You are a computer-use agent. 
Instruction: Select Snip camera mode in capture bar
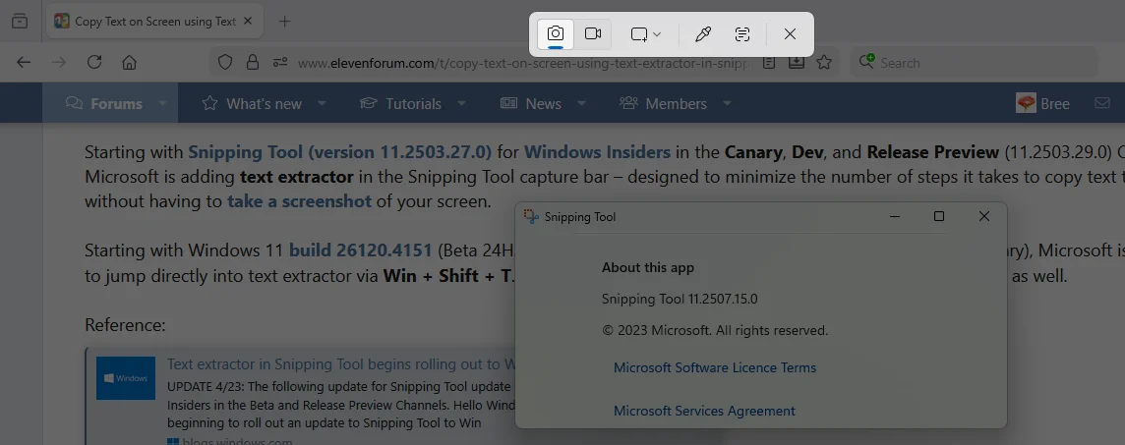tap(556, 33)
